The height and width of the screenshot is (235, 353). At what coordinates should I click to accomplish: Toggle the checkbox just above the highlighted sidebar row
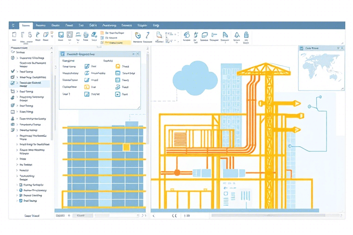(x=12, y=78)
